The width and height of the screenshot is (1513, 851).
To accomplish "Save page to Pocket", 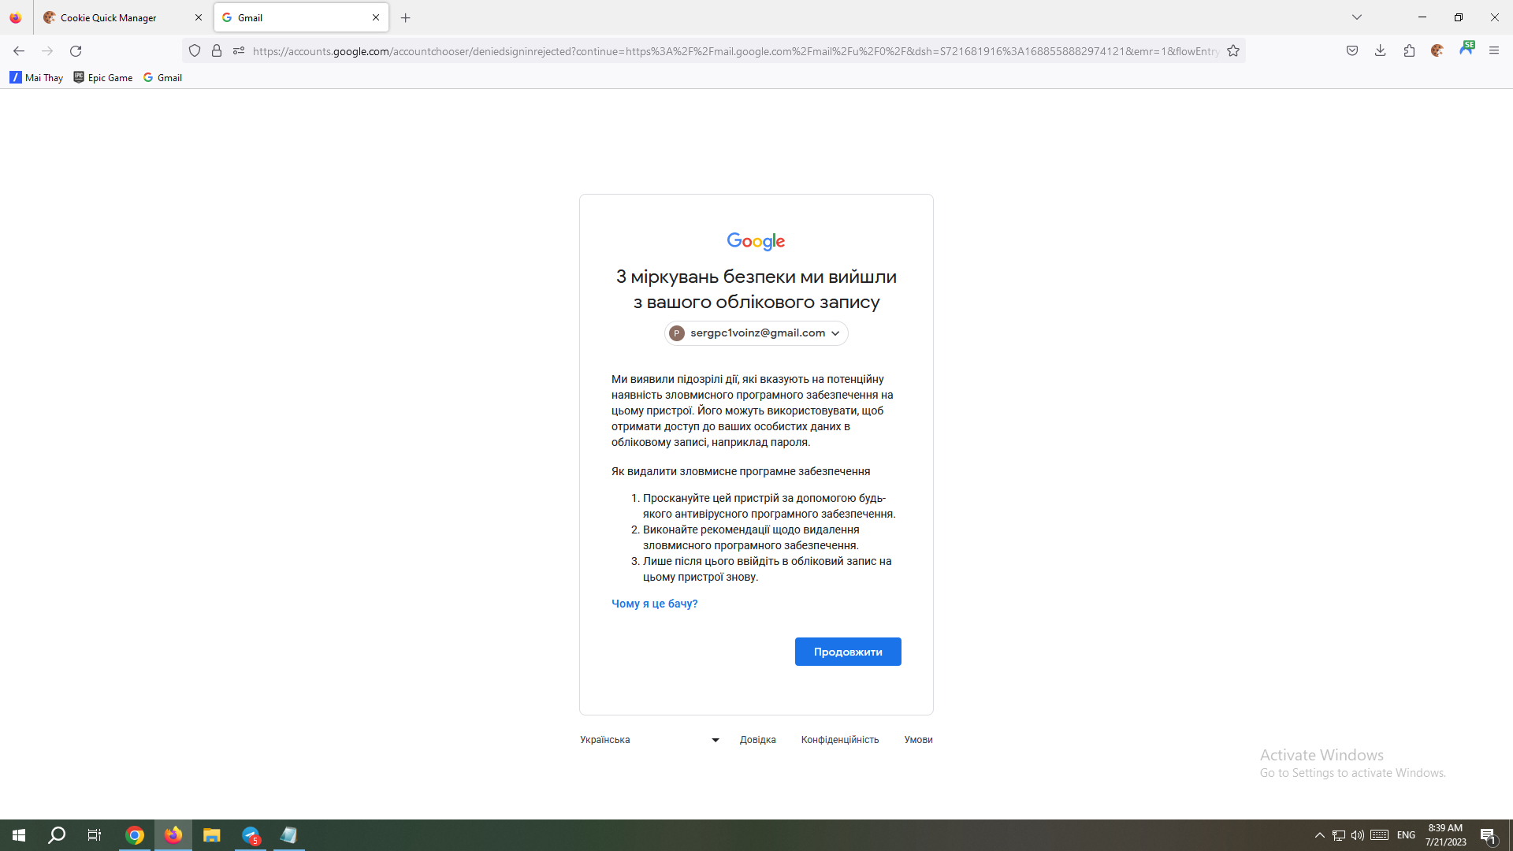I will [1352, 51].
